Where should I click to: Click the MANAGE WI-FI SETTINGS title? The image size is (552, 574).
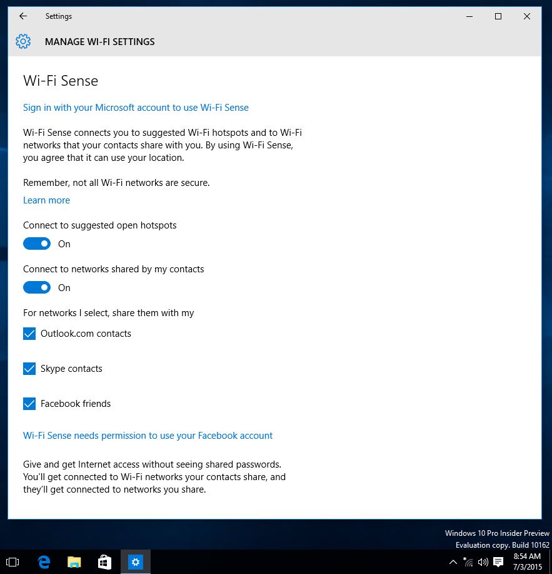[x=100, y=42]
